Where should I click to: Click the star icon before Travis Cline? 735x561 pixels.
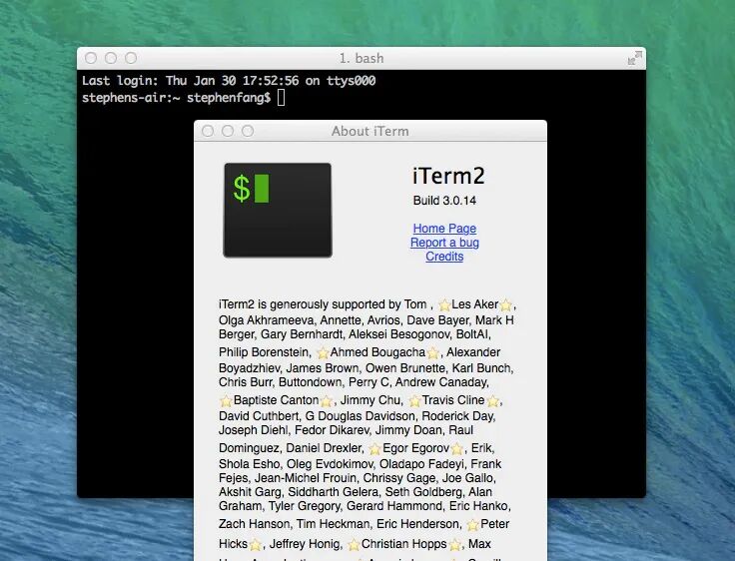point(414,401)
